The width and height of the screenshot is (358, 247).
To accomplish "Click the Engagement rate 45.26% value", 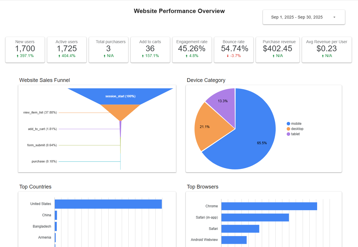I will coord(192,49).
